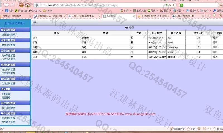Image resolution: width=223 pixels, height=133 pixels.
Task: Expand the dropdown arrow next to 网银
Action: pyautogui.click(x=157, y=11)
